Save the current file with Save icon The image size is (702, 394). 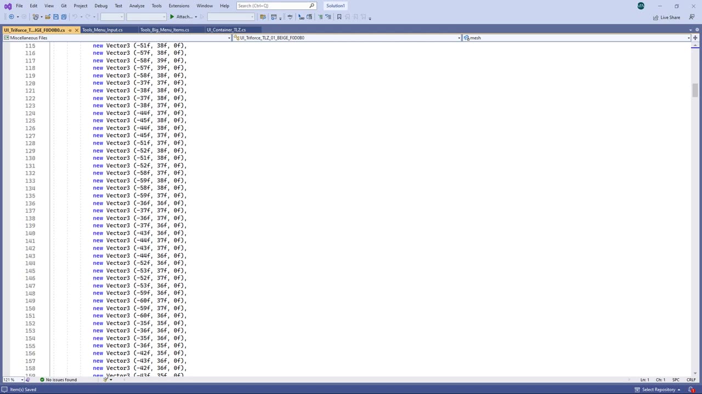(55, 17)
